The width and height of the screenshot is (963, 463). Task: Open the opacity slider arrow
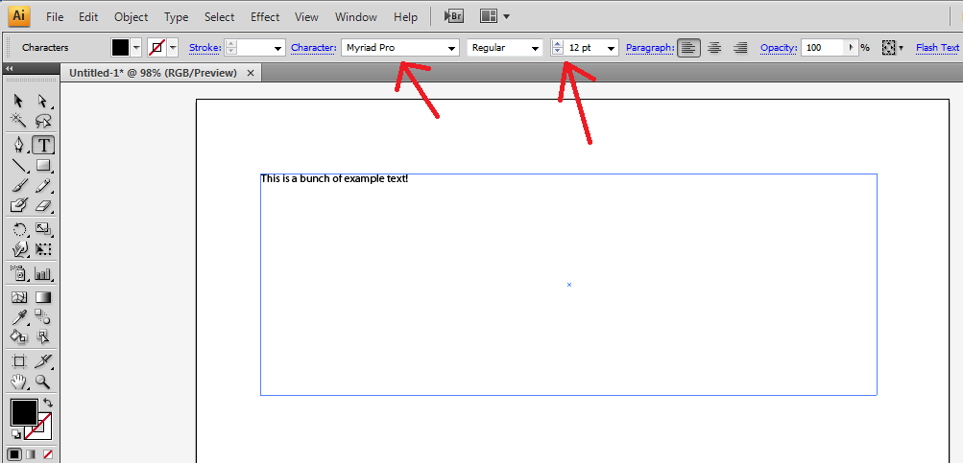[852, 48]
